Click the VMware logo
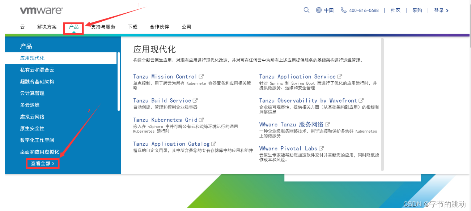471x211 pixels. click(41, 10)
